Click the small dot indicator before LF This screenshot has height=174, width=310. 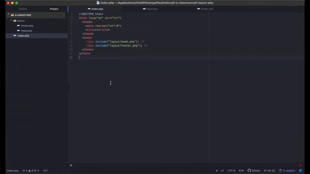[217, 171]
